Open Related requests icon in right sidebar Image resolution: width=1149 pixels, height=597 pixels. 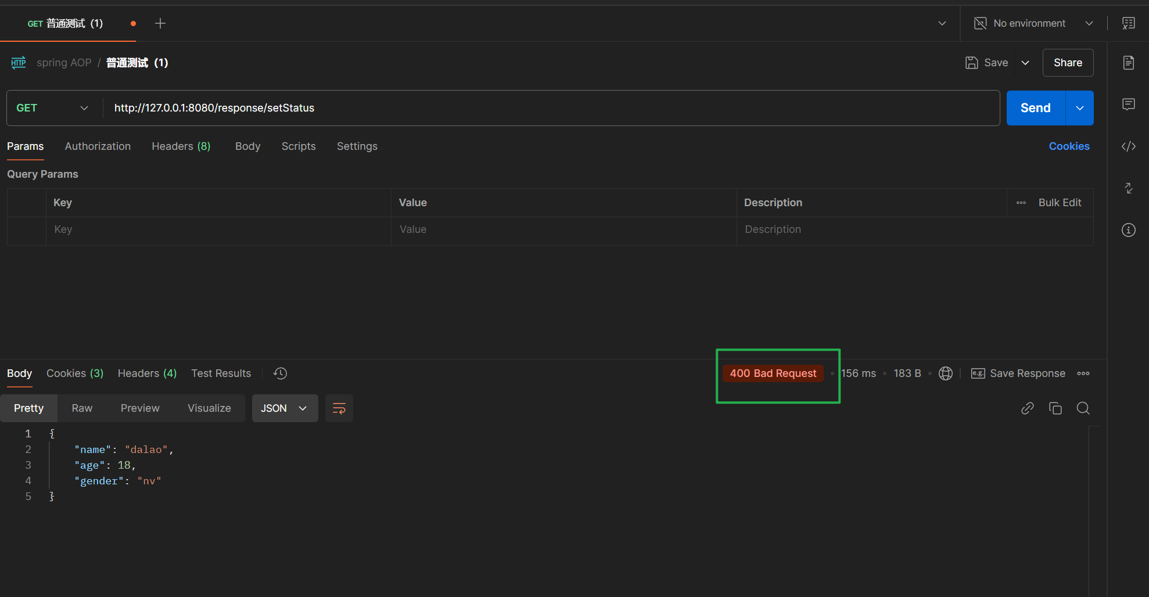pos(1128,188)
